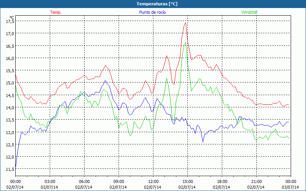Click the 15,5 y-axis value

(x=10, y=71)
